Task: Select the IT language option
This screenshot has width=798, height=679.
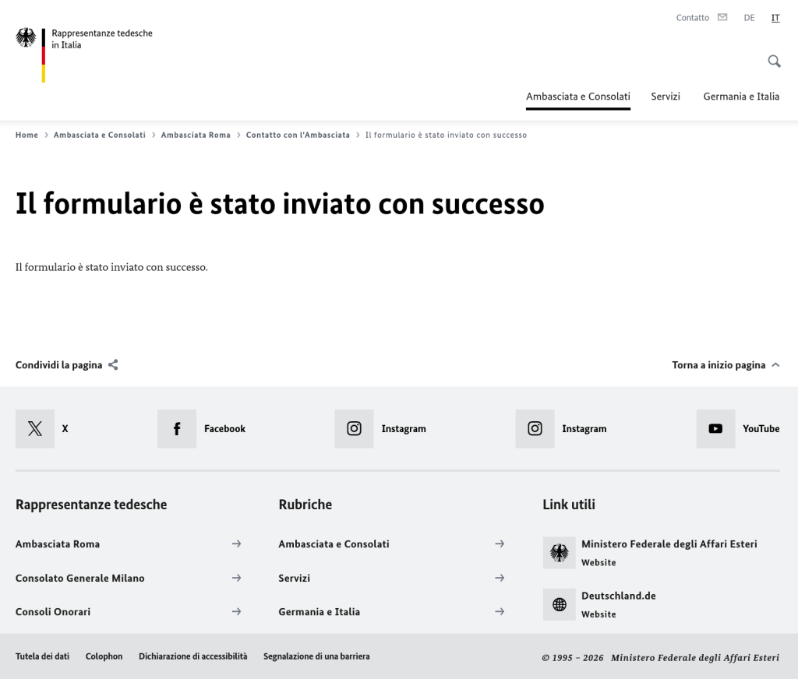Action: coord(775,17)
